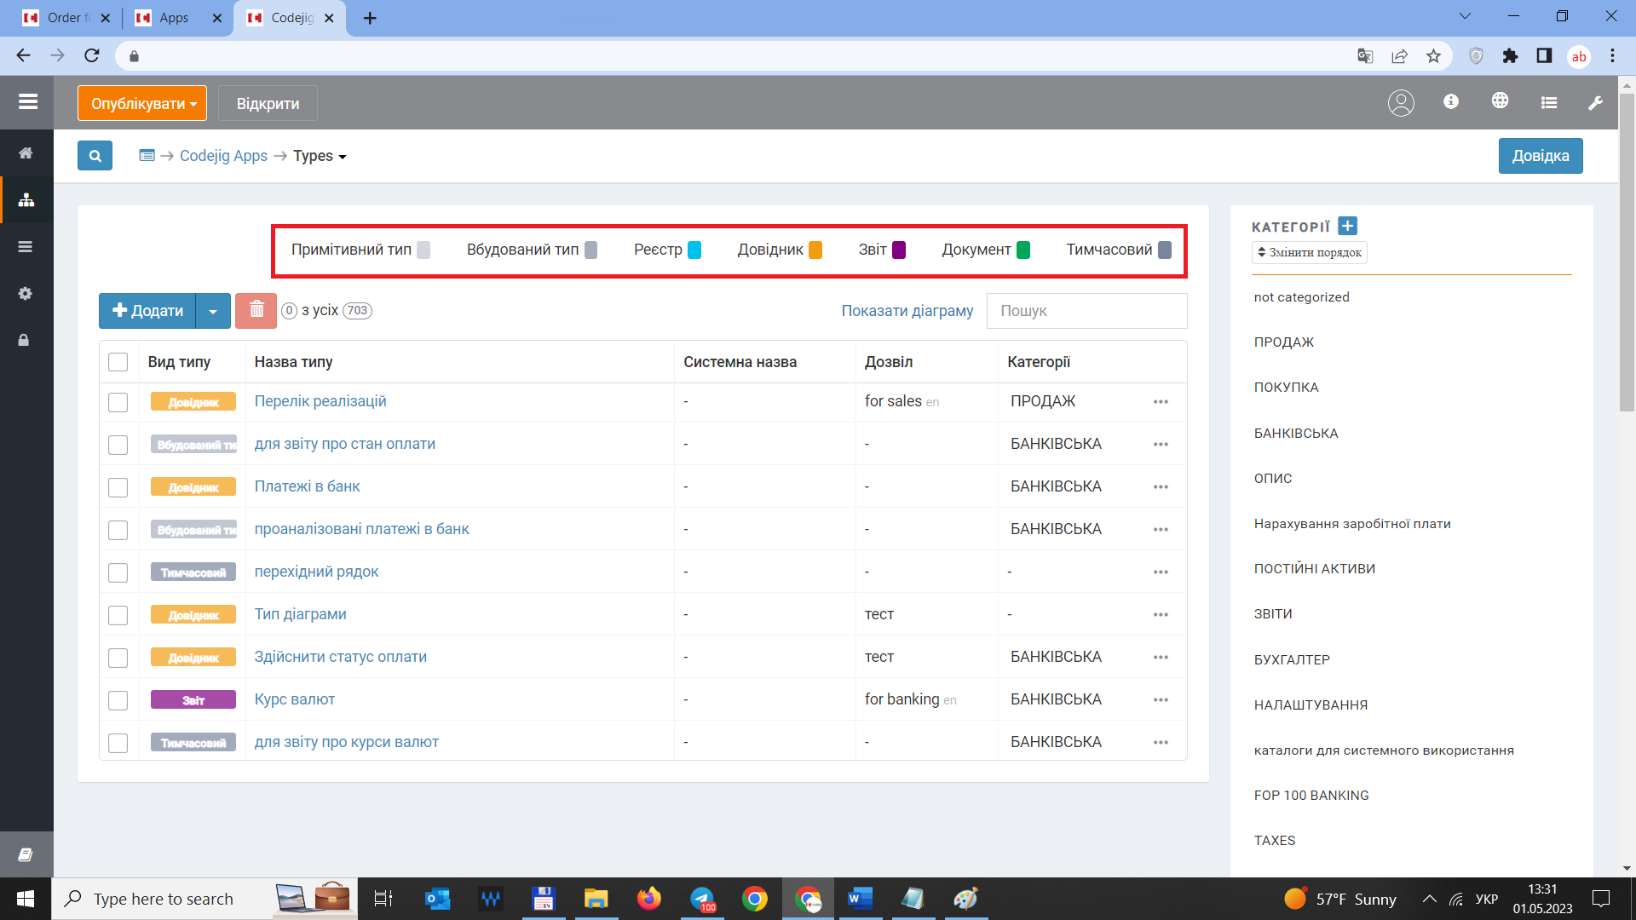The height and width of the screenshot is (920, 1636).
Task: Go to the home icon in the sidebar
Action: pyautogui.click(x=26, y=153)
